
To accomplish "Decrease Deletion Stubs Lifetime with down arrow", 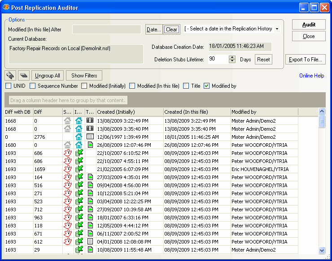I will (232, 61).
